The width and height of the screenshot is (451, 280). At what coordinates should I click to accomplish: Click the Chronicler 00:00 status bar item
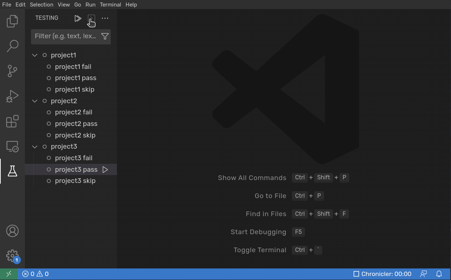(x=382, y=274)
